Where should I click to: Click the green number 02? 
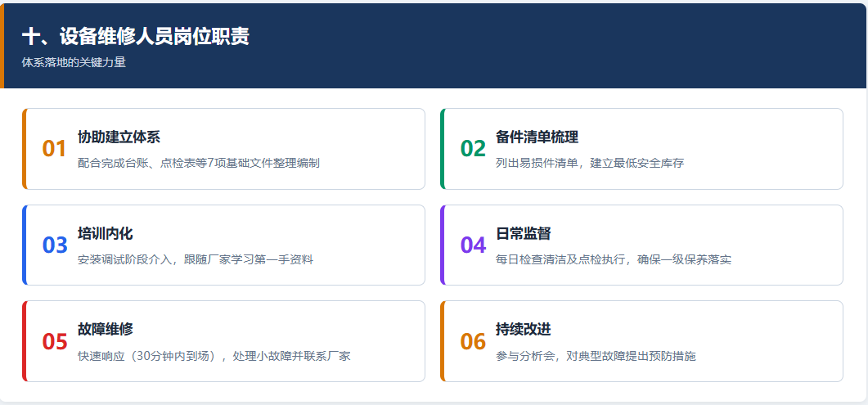473,149
